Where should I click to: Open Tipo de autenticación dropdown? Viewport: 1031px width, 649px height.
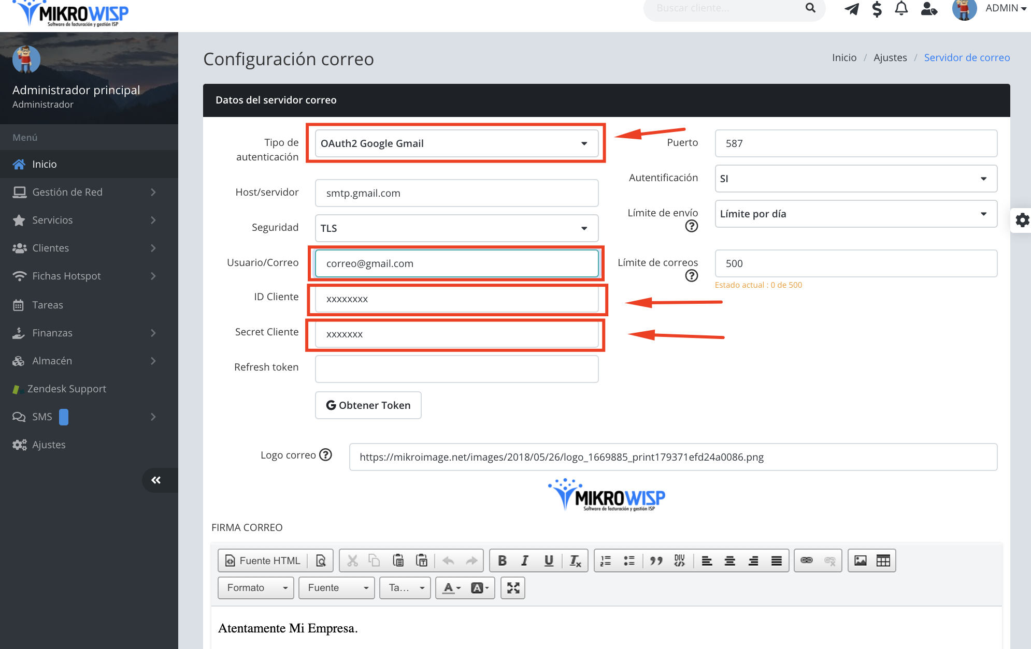[456, 143]
